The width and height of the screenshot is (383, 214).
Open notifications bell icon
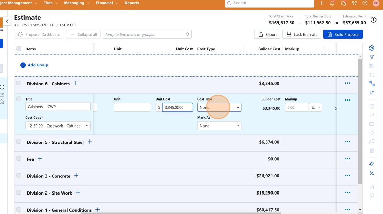point(332,3)
